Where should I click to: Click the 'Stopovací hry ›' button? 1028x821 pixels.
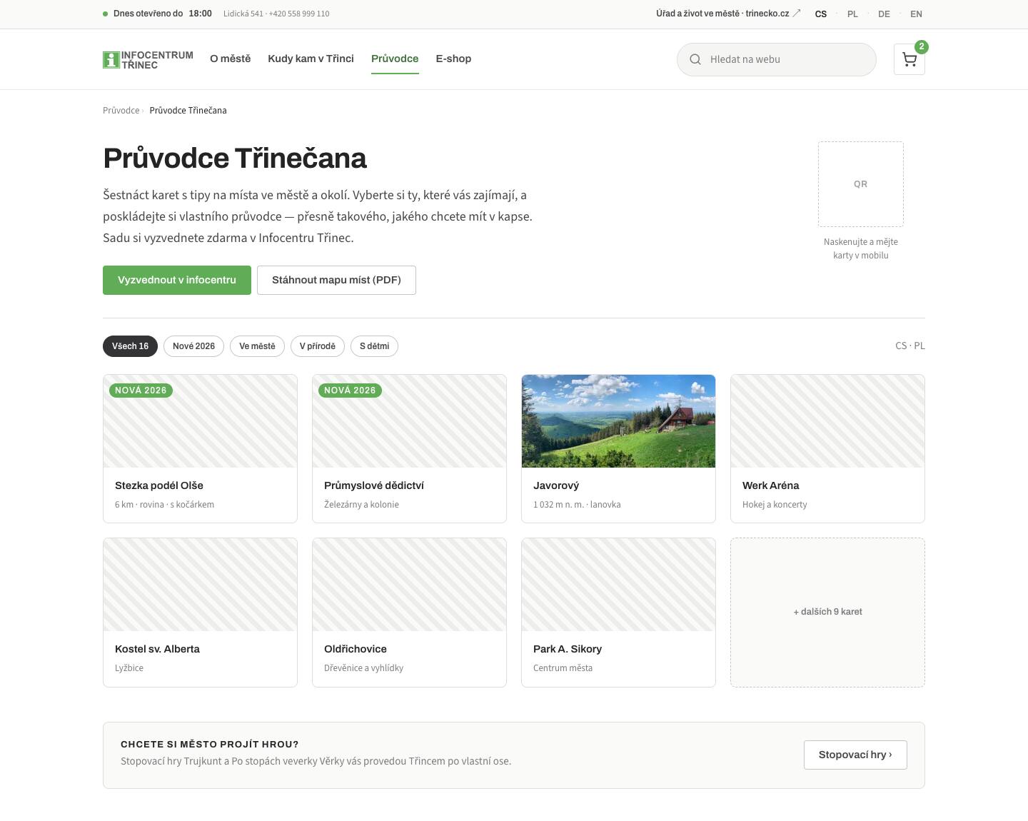855,755
